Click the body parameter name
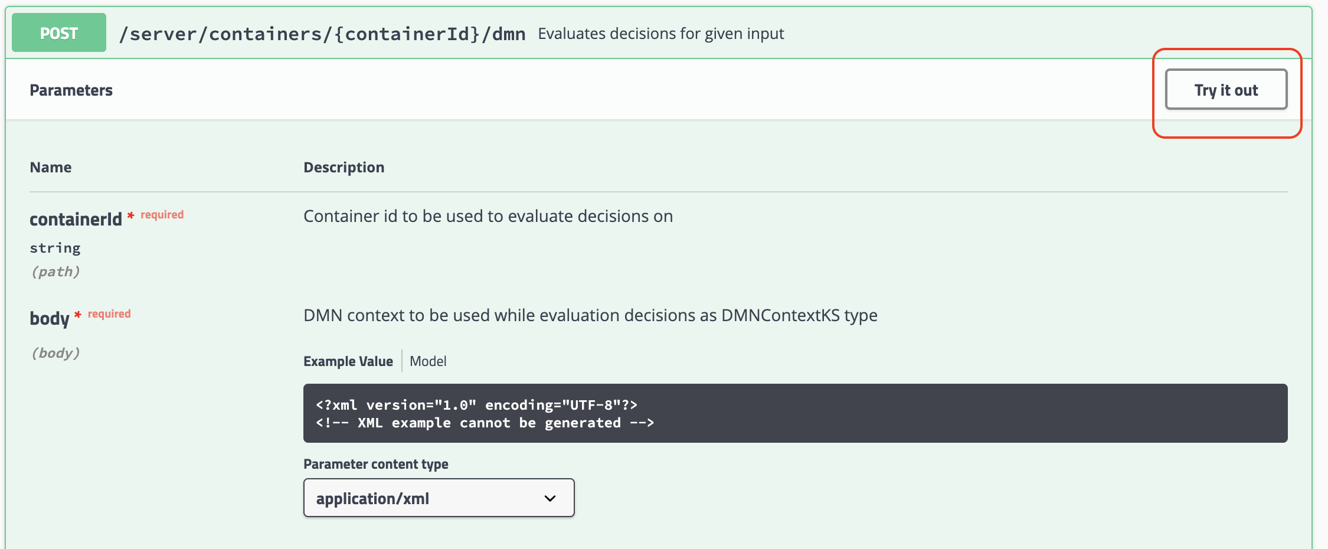Image resolution: width=1328 pixels, height=549 pixels. (x=50, y=318)
